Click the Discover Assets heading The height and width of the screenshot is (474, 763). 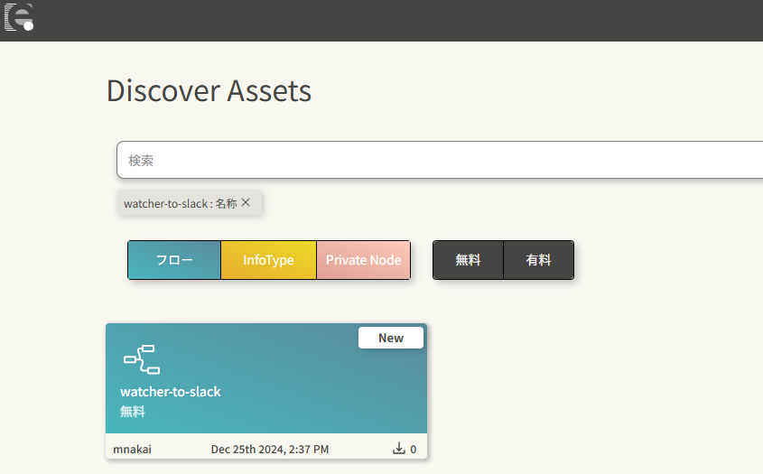209,91
